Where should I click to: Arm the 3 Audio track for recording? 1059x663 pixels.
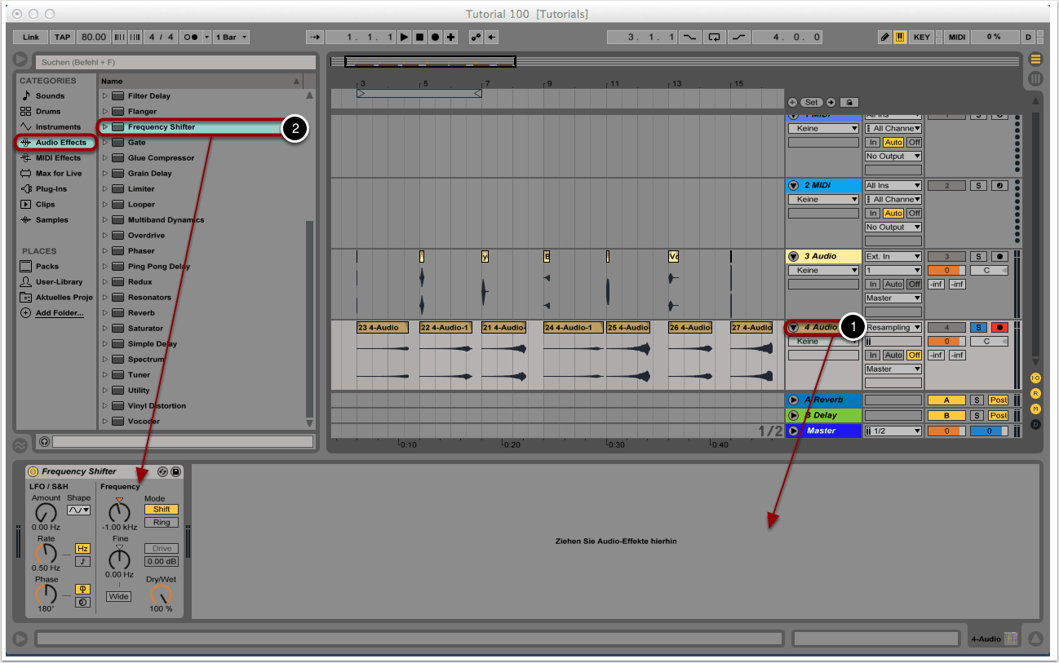coord(999,256)
